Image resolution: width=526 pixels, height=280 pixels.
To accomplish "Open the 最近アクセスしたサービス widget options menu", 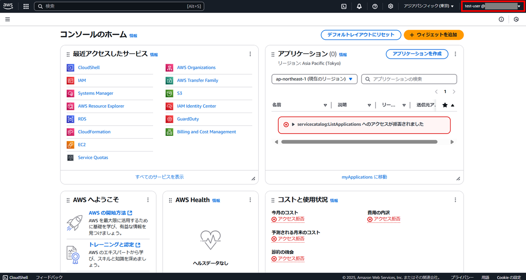I will tap(250, 54).
